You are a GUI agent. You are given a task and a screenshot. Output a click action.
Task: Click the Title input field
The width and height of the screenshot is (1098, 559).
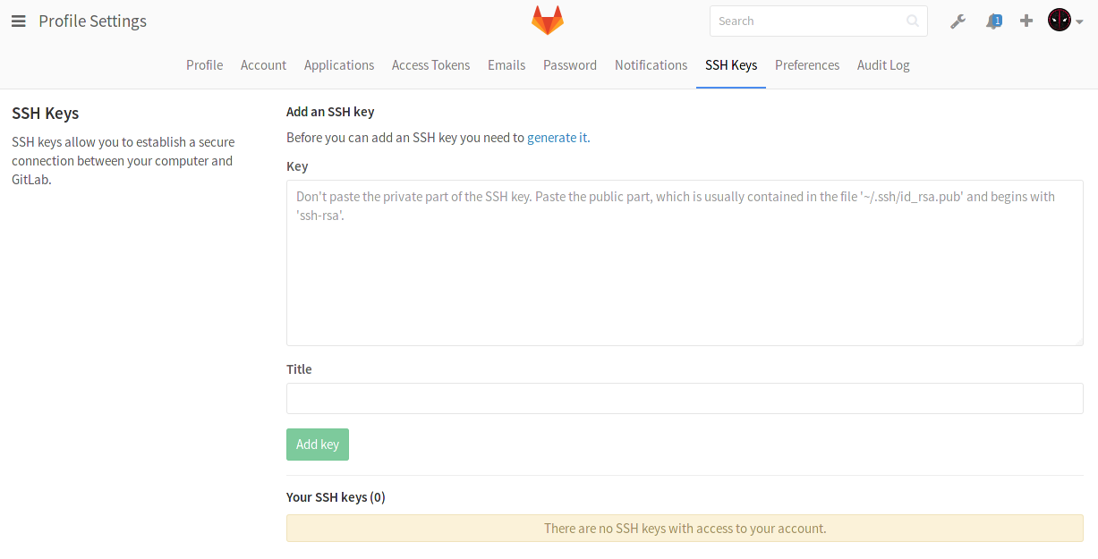click(x=685, y=399)
